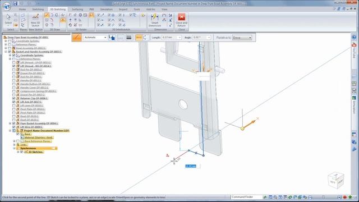Expand the top-level Reference Planes node
Screen dimensions: 359x202
[x=6, y=45]
